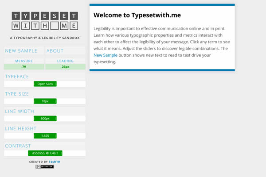This screenshot has width=266, height=177.
Task: Click the Measure term label
Action: pyautogui.click(x=24, y=61)
